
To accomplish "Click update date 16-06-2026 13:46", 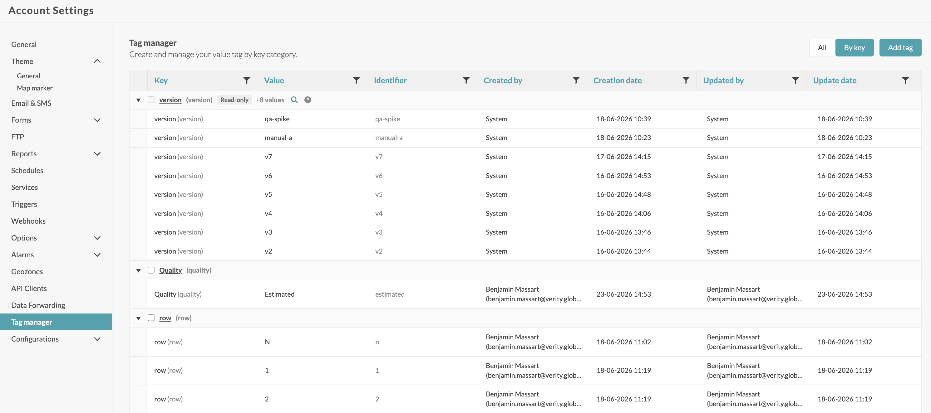I will coord(845,232).
